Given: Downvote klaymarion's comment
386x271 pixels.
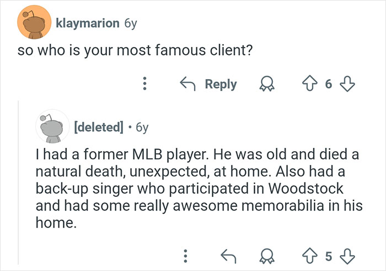Looking at the screenshot, I should 346,84.
